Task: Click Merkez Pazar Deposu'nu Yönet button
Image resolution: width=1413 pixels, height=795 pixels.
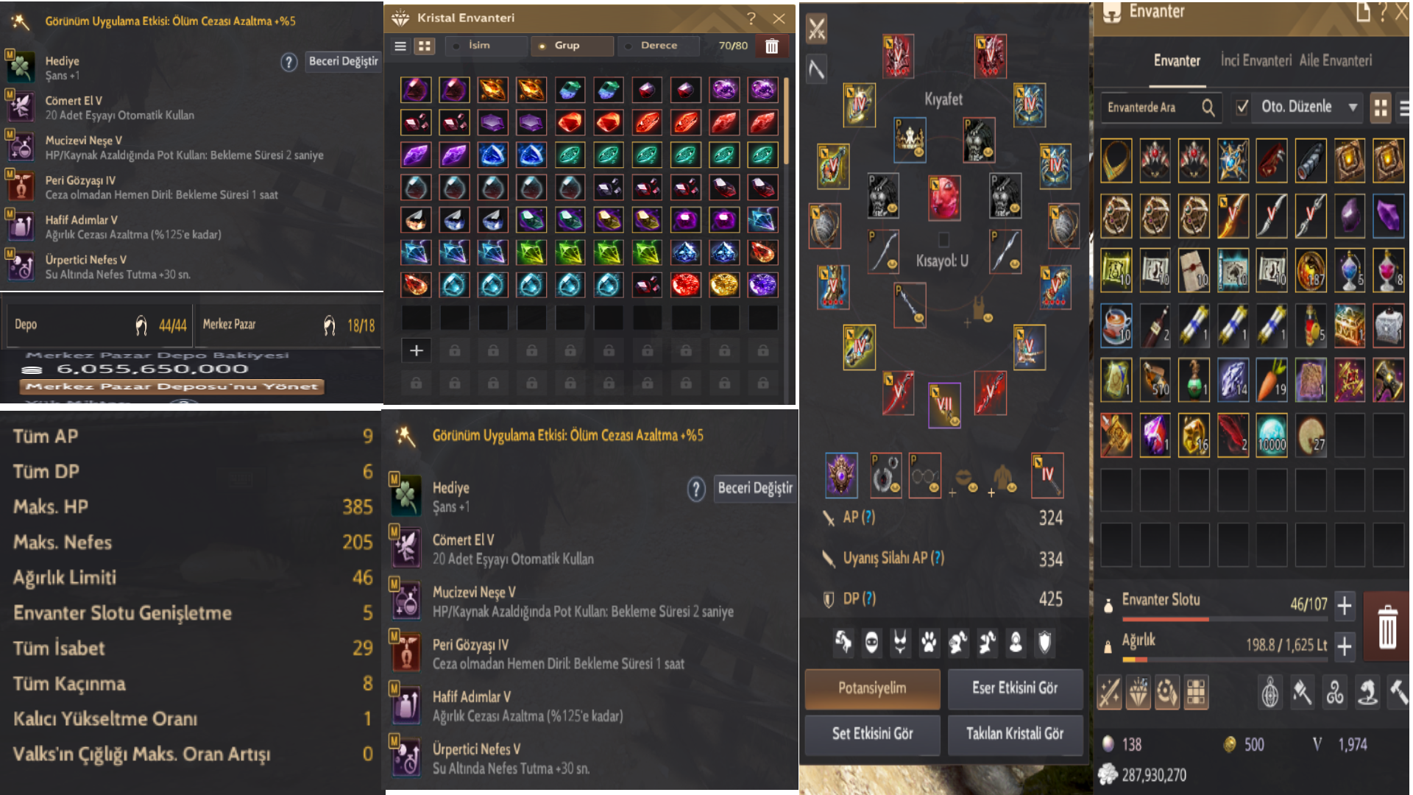Action: pos(172,386)
